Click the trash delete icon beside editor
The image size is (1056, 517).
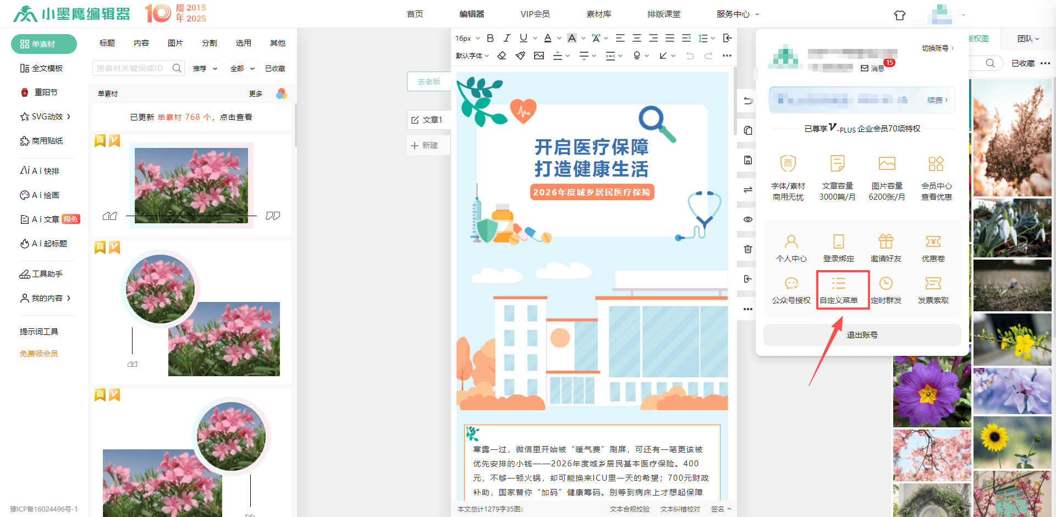748,249
